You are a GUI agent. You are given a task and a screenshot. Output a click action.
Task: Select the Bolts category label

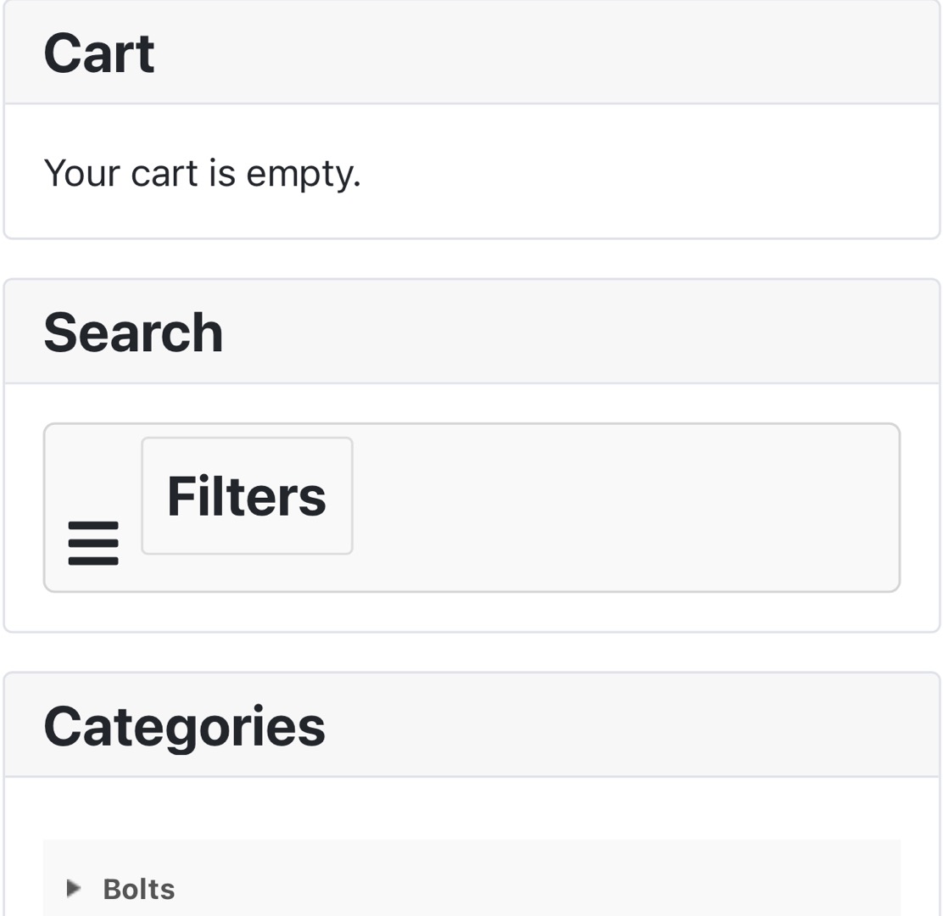(139, 890)
